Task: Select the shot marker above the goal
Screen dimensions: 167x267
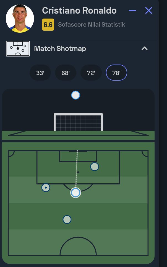Action: click(x=75, y=95)
